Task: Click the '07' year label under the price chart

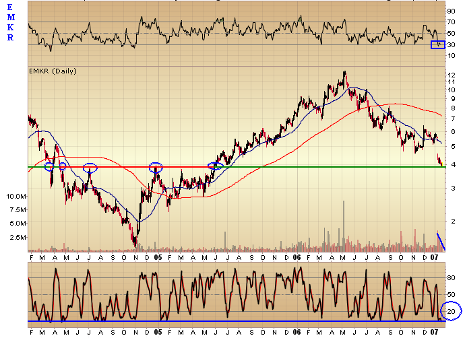Action: 434,257
